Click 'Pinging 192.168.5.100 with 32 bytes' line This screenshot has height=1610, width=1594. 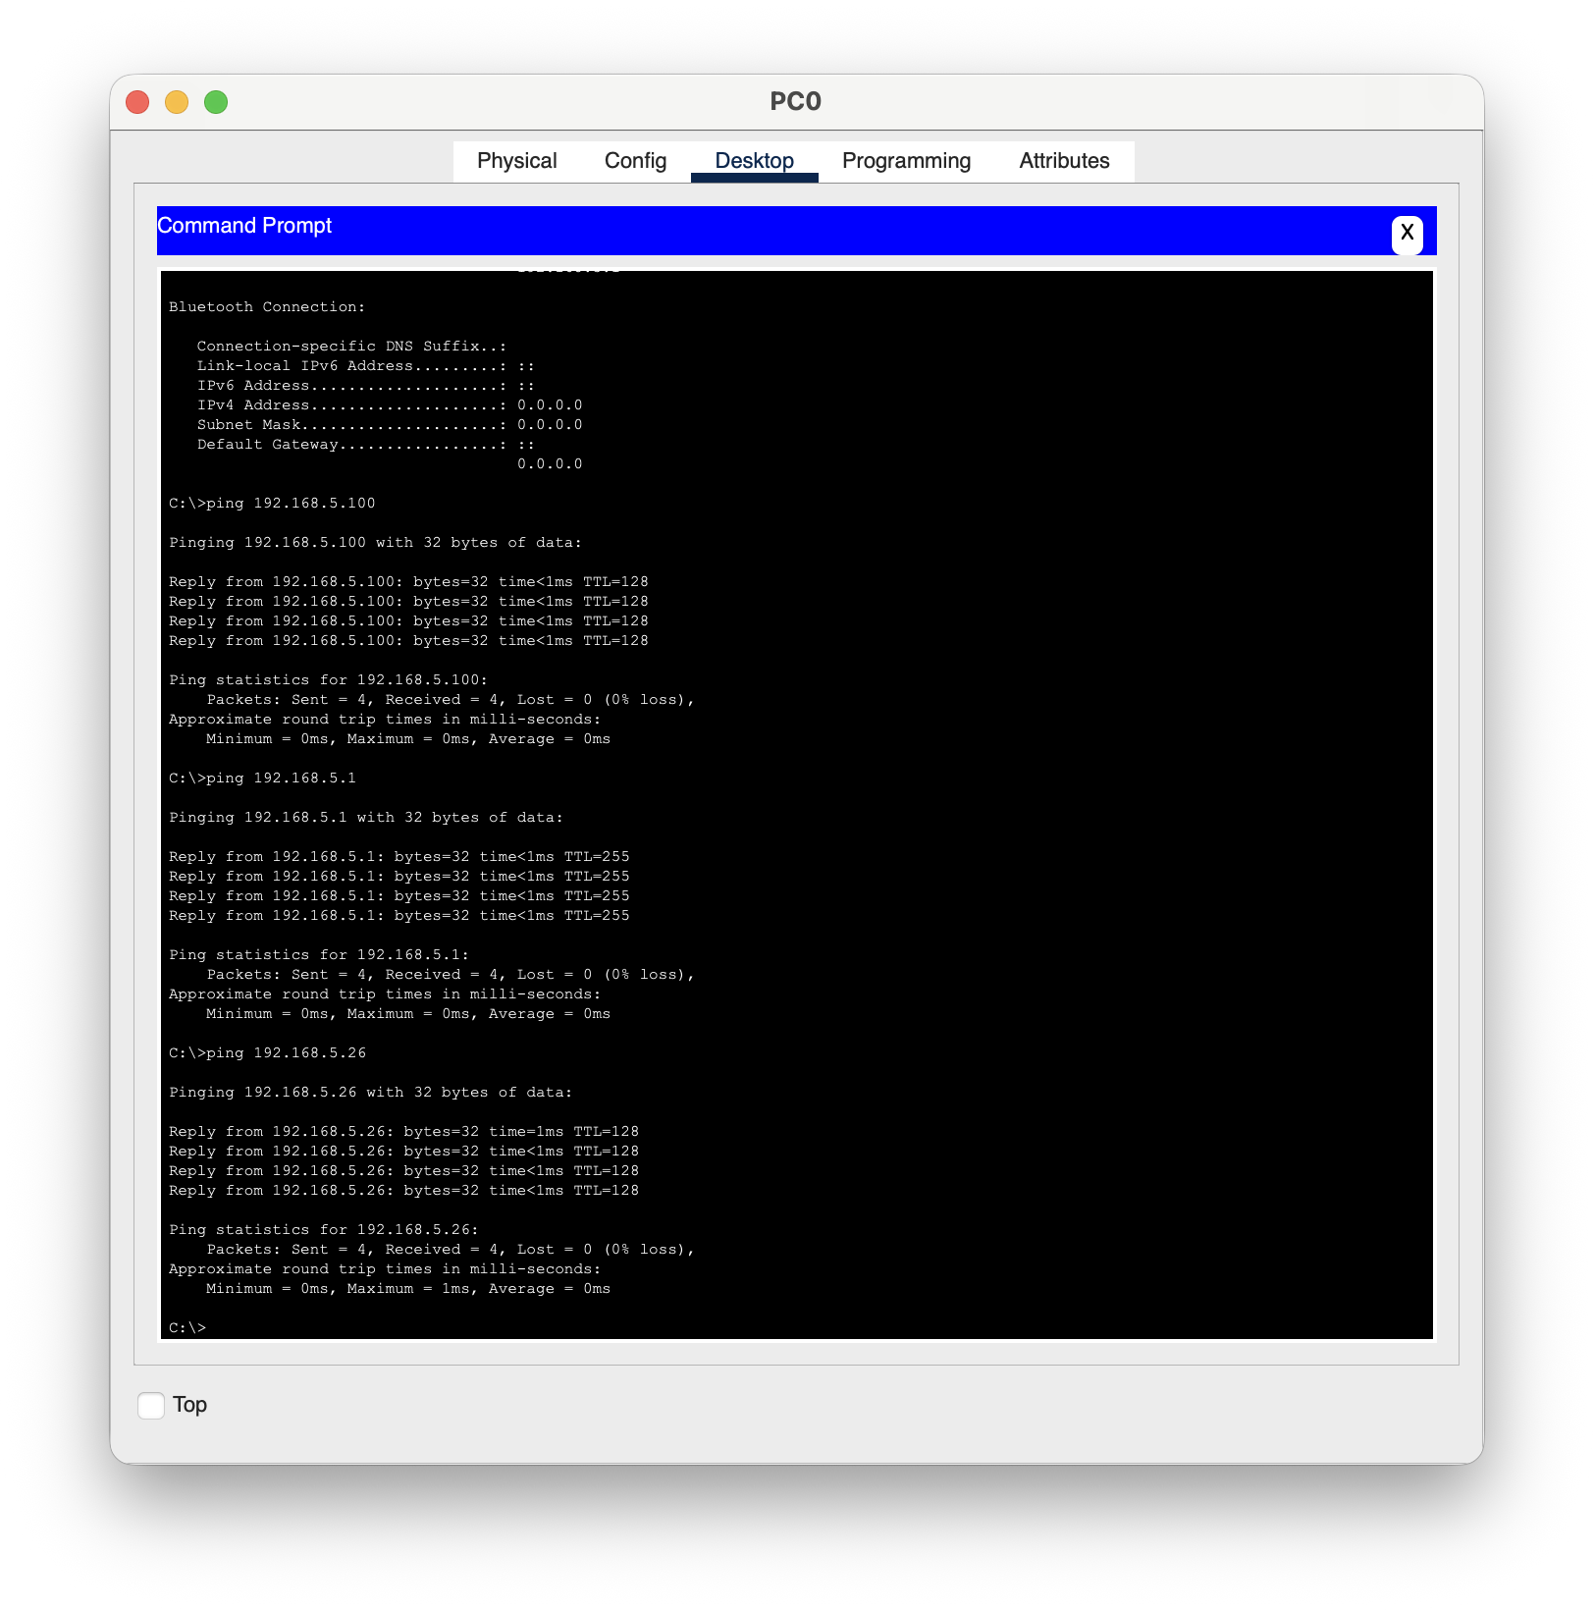pos(375,542)
